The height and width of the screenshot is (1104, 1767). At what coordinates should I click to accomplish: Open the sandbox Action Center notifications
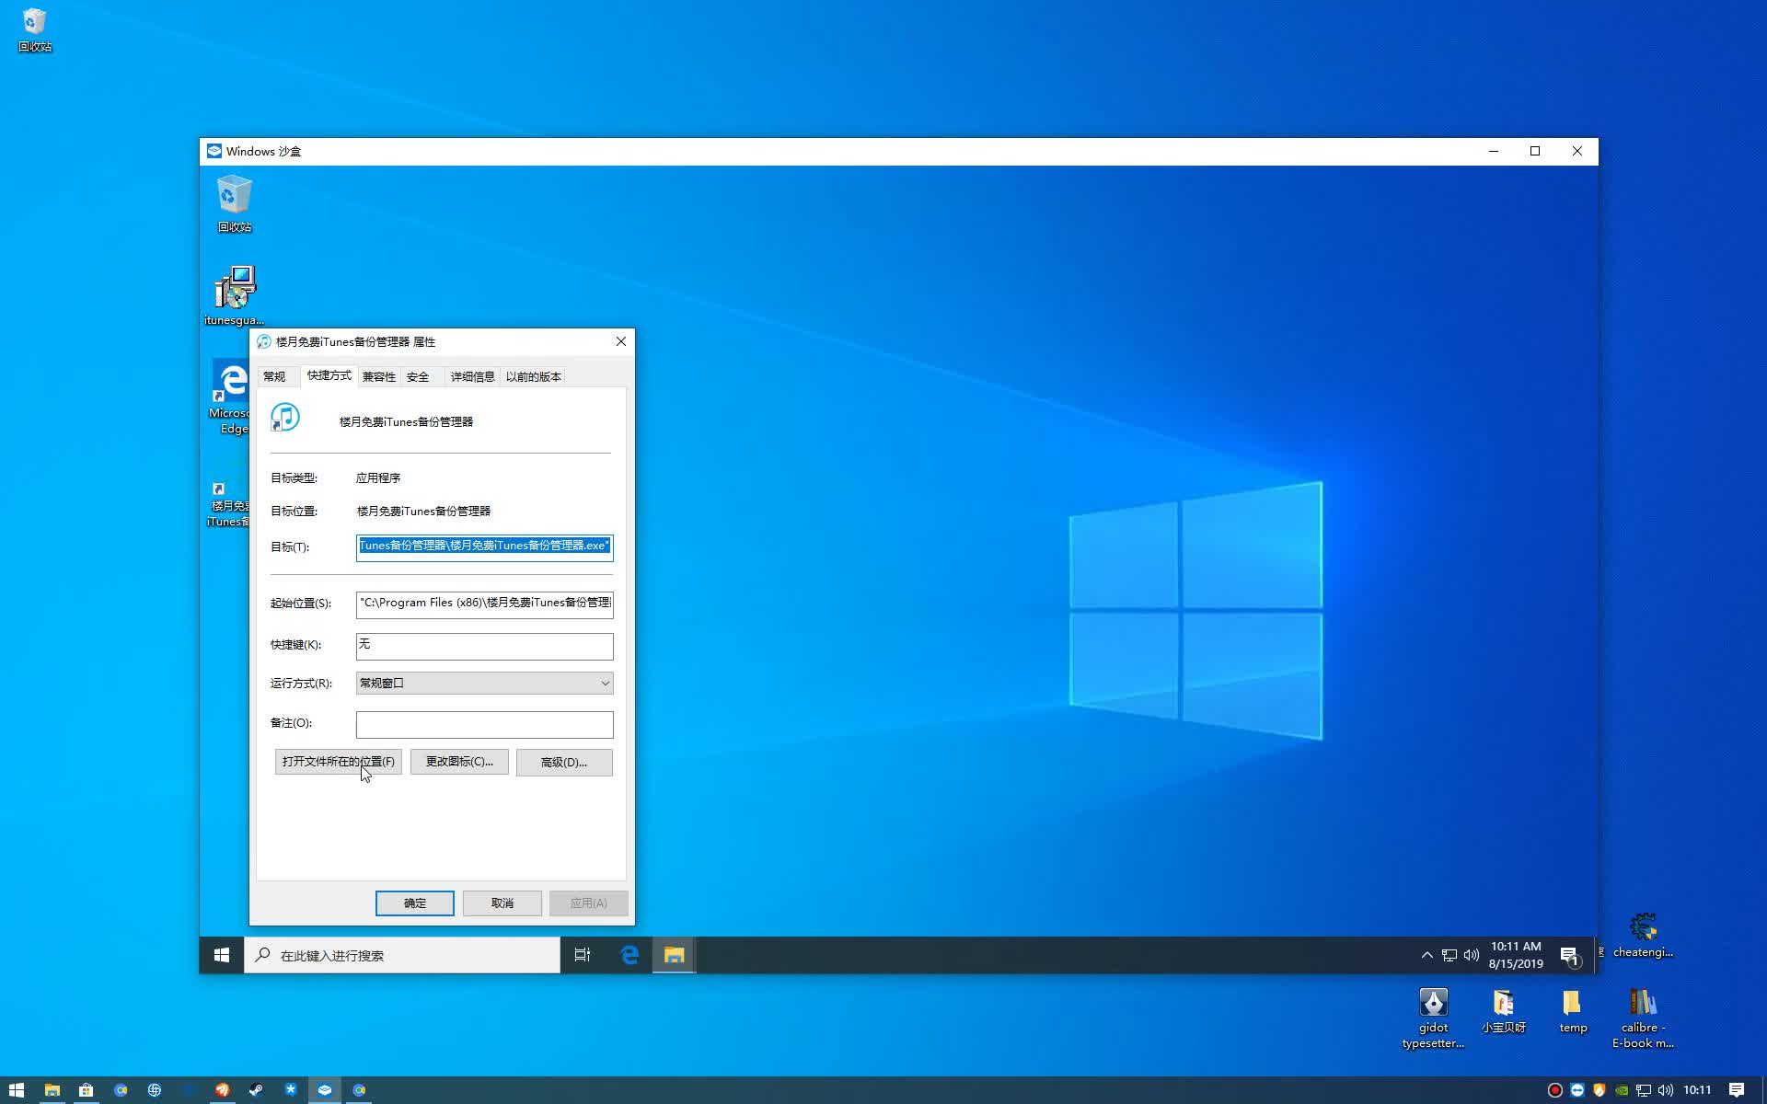coord(1570,956)
